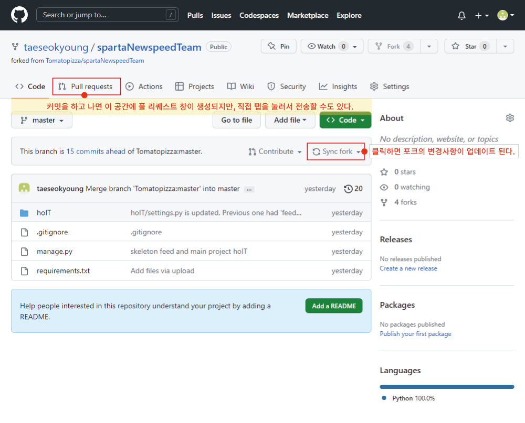525x423 pixels.
Task: Open 'Add files via upload' commit
Action: pyautogui.click(x=162, y=271)
